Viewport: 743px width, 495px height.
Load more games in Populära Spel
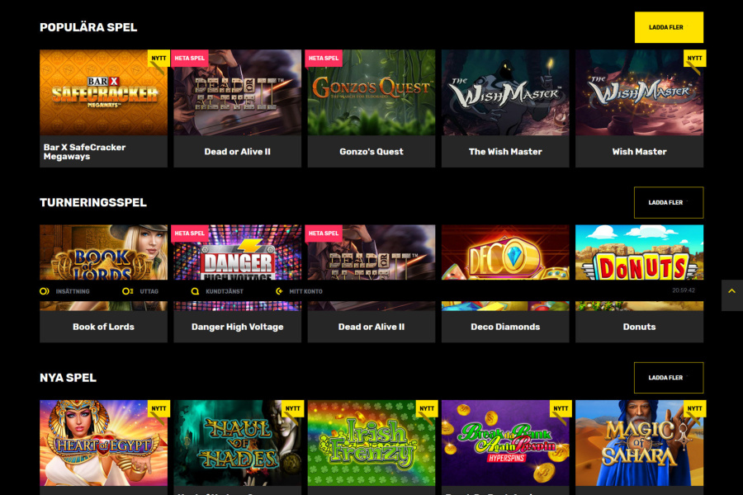point(669,27)
